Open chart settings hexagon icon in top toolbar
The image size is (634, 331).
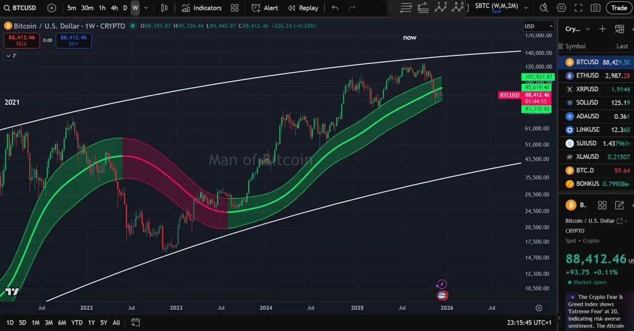561,8
